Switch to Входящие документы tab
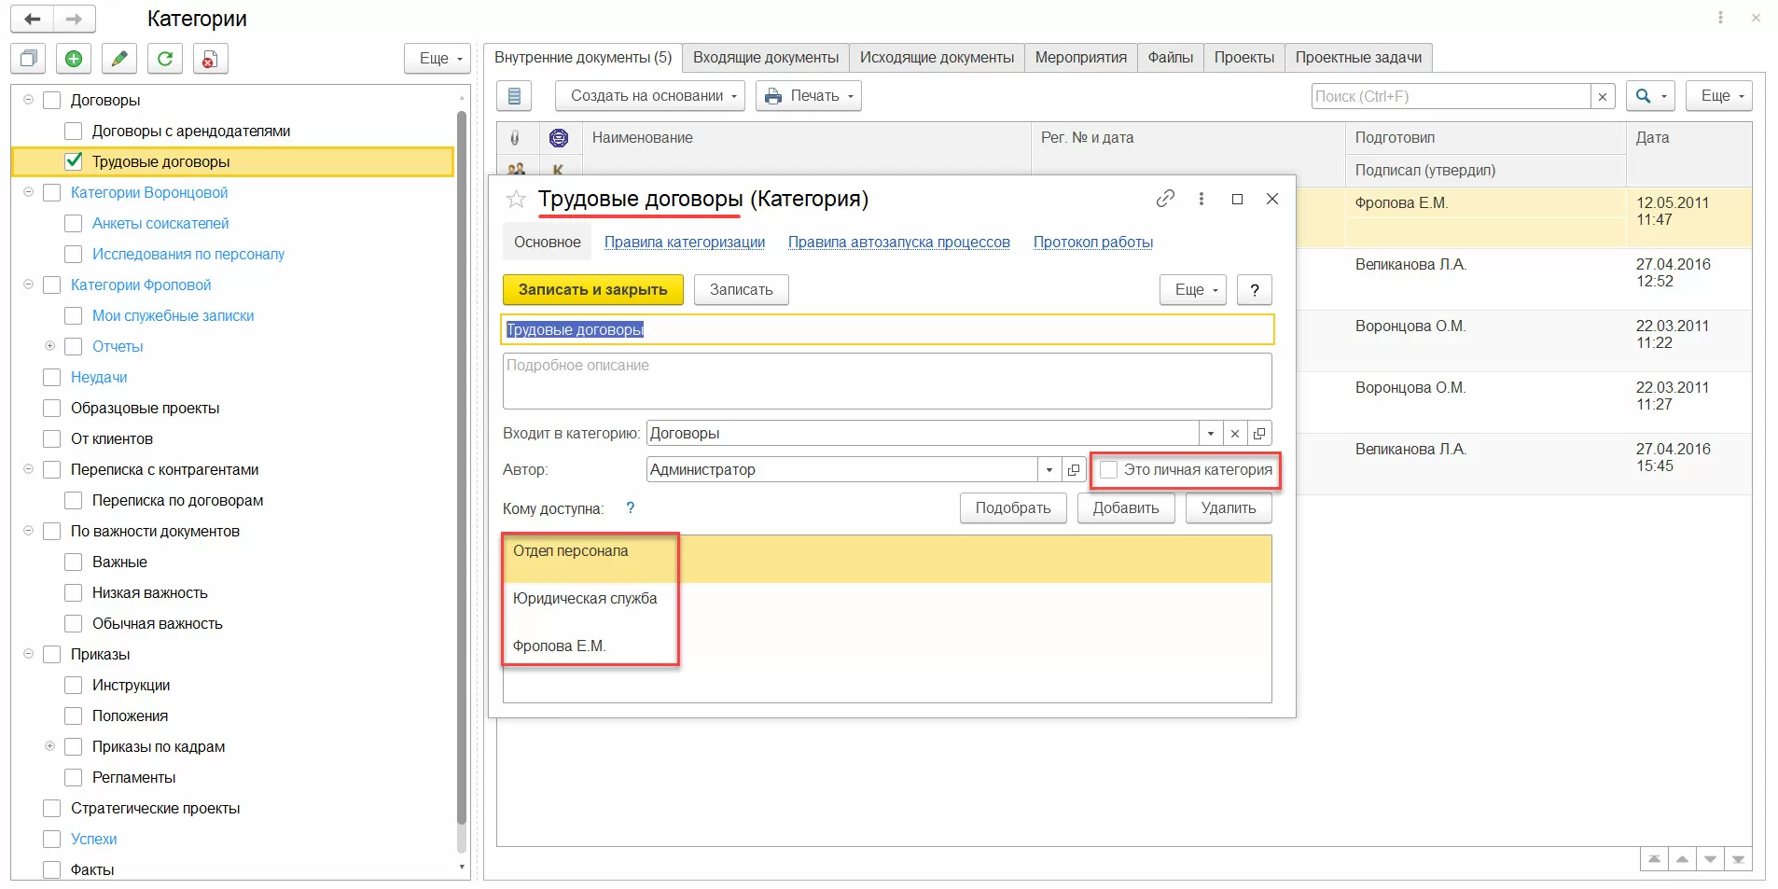 766,58
